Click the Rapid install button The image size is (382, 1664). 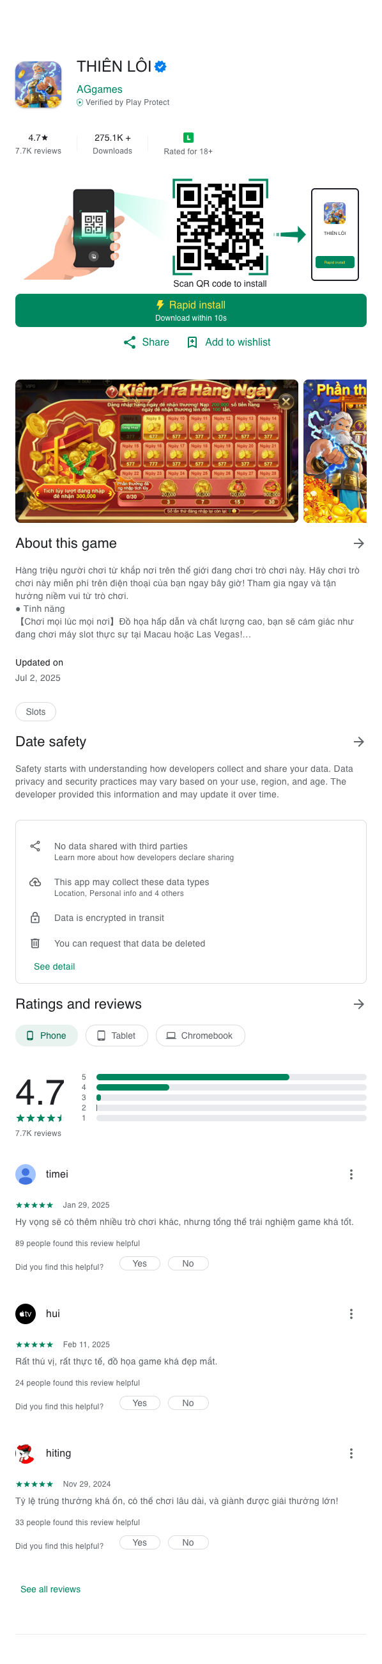click(x=191, y=310)
